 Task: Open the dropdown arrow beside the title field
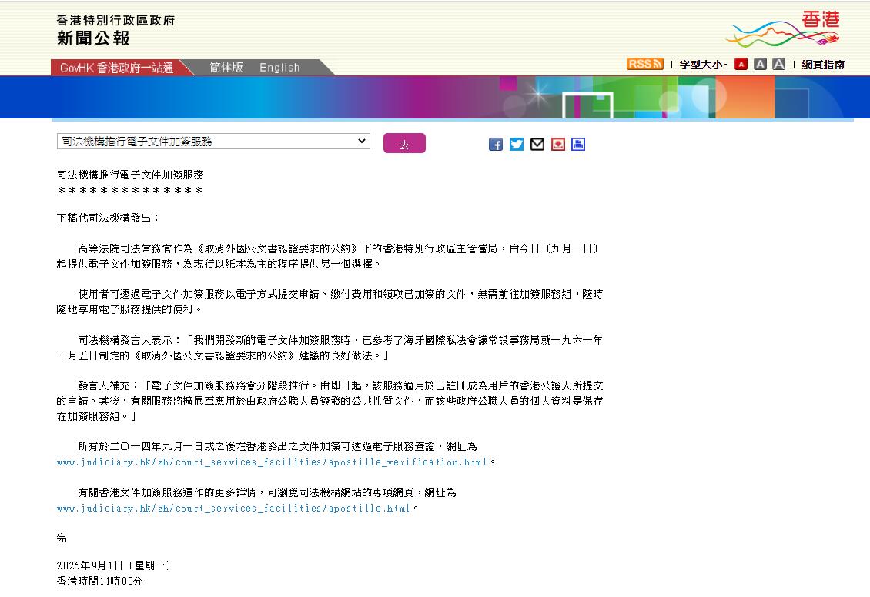362,142
